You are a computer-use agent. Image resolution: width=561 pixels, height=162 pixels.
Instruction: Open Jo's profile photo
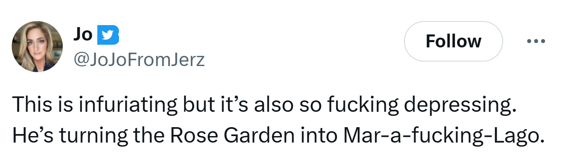pyautogui.click(x=38, y=47)
